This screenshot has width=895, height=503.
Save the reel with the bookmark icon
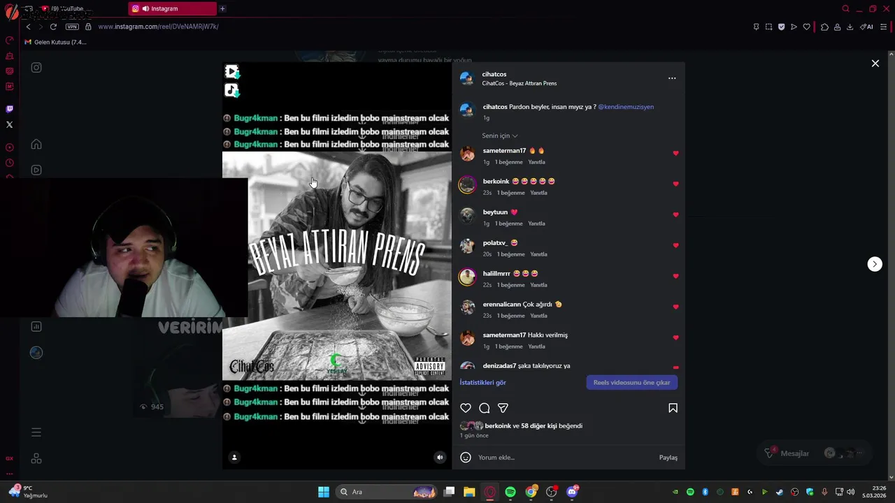pos(673,408)
